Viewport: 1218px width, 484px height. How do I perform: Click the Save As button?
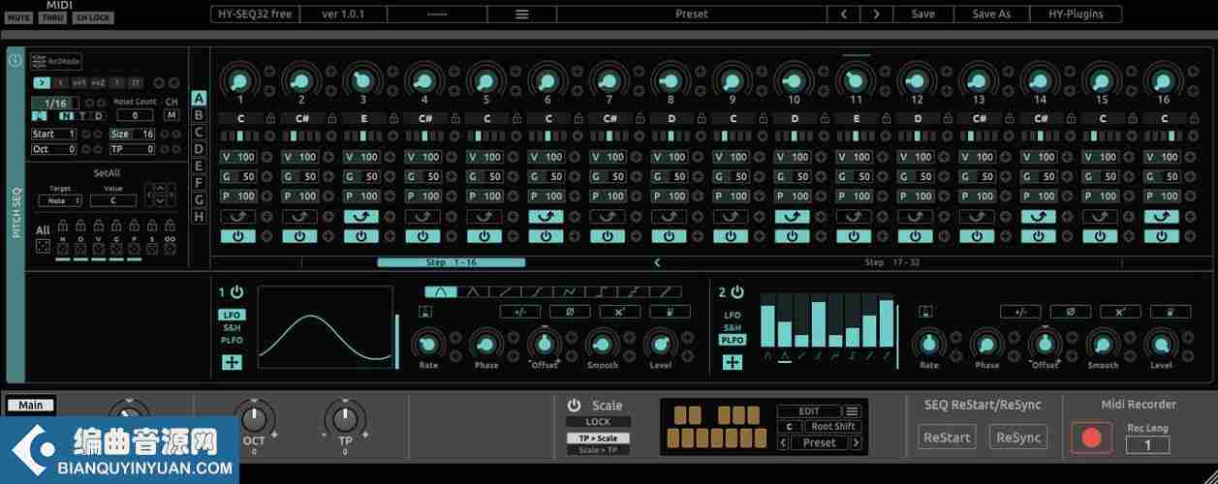point(991,15)
